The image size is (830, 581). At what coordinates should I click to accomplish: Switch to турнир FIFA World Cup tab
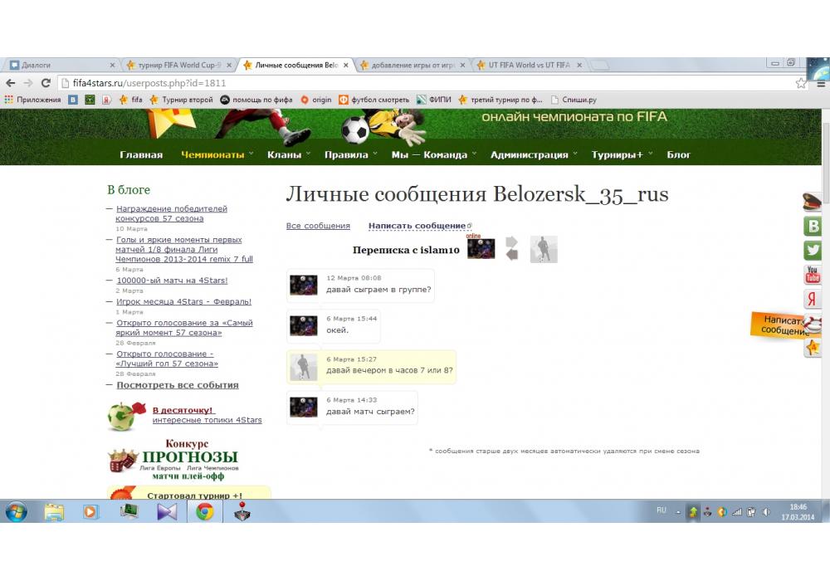coord(178,65)
